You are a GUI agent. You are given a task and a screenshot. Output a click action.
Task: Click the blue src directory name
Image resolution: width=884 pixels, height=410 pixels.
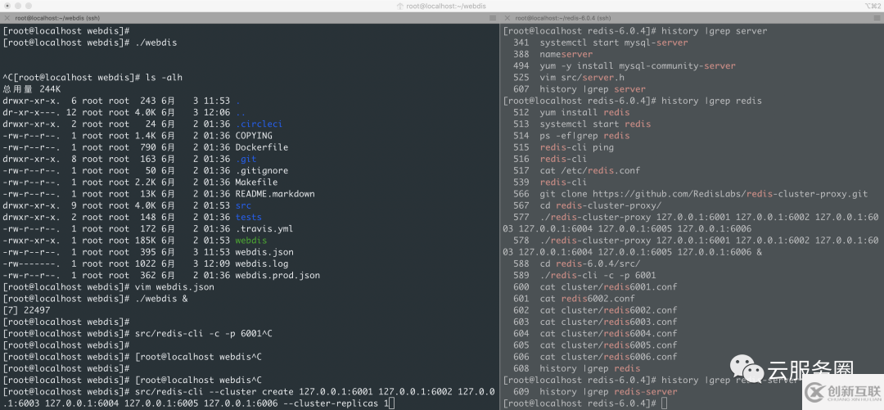tap(244, 205)
